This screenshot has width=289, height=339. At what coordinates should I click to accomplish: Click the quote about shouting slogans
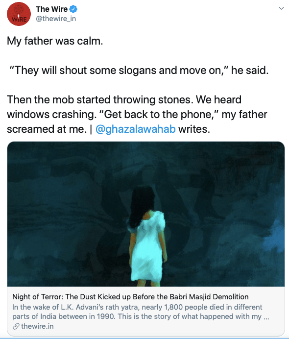(x=139, y=70)
